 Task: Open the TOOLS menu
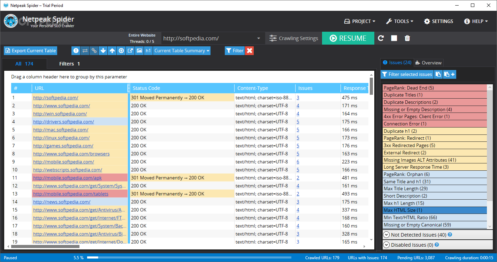[400, 21]
